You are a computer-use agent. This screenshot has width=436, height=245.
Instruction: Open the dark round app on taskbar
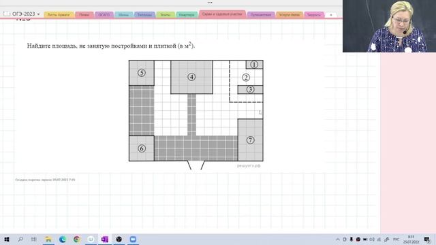[x=119, y=239]
